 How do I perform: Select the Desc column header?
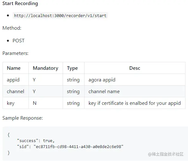pyautogui.click(x=135, y=68)
